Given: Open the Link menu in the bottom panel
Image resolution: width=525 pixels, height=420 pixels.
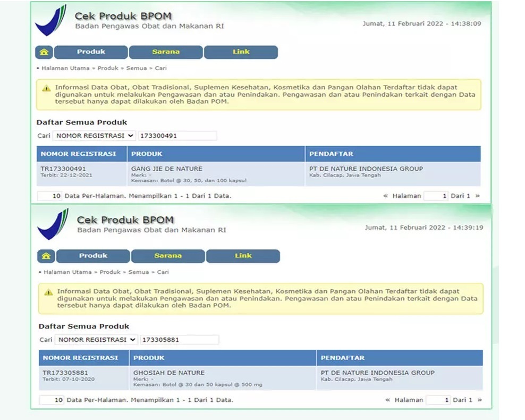Looking at the screenshot, I should (x=243, y=256).
